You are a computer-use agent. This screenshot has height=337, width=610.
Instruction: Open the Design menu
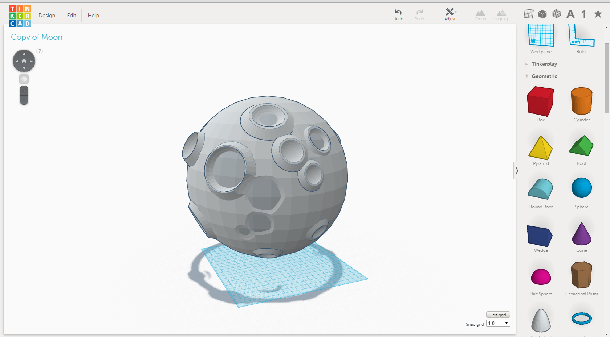coord(47,16)
